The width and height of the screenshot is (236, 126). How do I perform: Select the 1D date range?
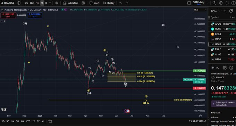click(x=3, y=121)
